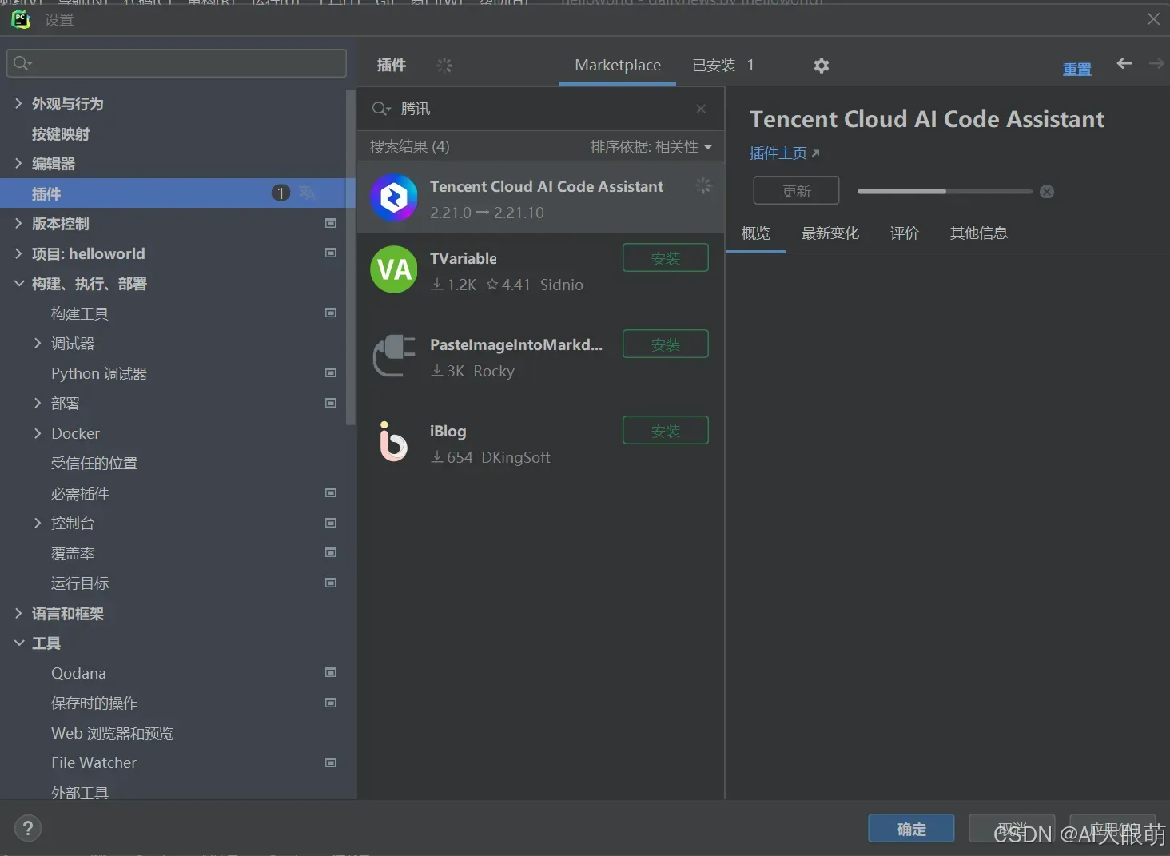This screenshot has width=1170, height=856.
Task: Expand the 编辑器 settings group
Action: (x=18, y=163)
